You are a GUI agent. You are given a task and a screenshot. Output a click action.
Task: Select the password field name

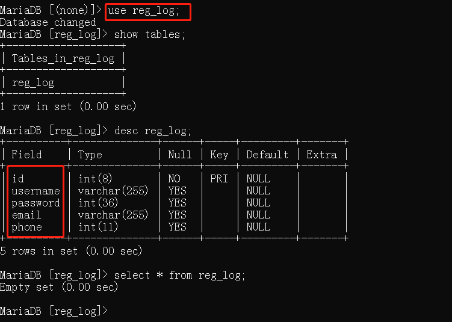(36, 203)
